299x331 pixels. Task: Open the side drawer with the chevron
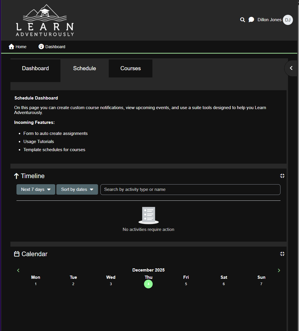click(291, 68)
